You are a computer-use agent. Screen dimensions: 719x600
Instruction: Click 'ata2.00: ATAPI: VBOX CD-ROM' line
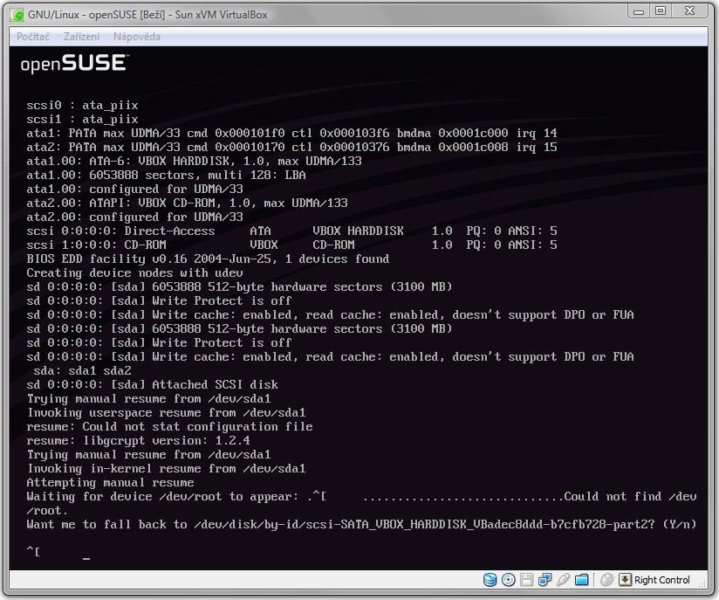[x=187, y=203]
